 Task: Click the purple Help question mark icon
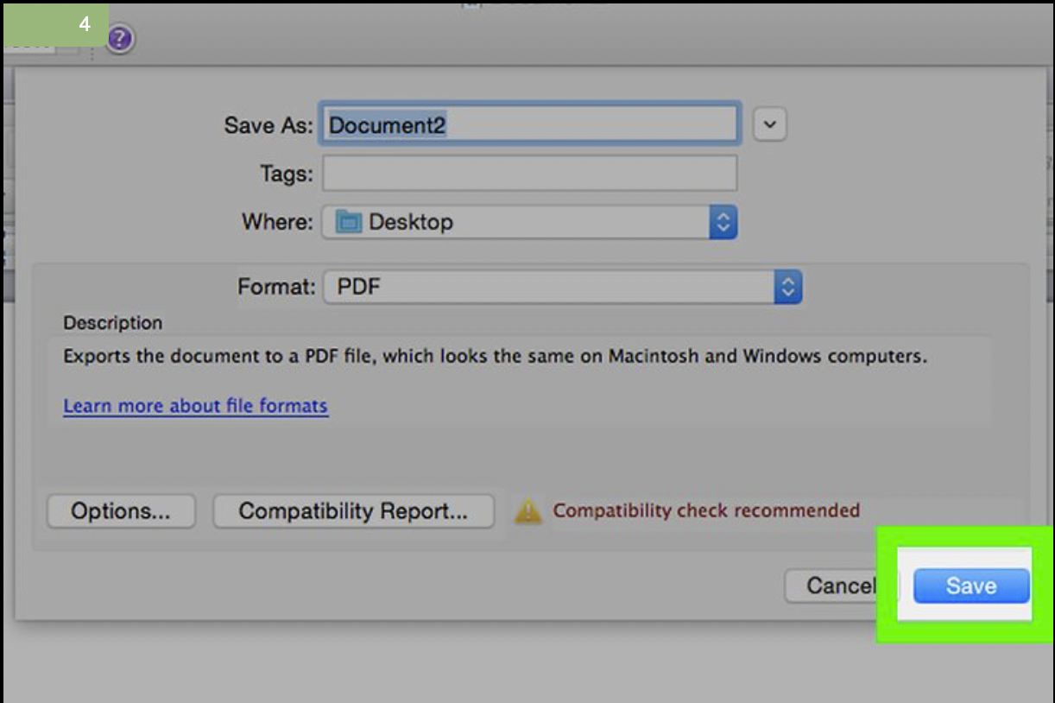pos(120,39)
